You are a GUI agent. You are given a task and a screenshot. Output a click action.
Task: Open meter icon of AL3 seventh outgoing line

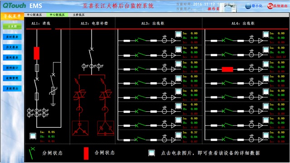pyautogui.click(x=178, y=120)
